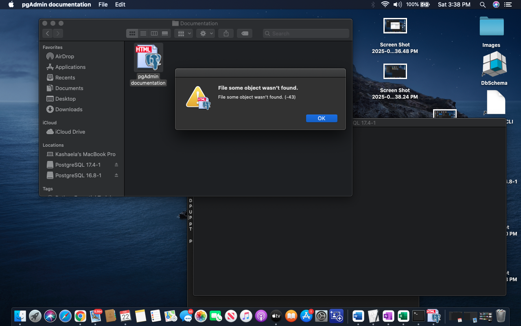521x326 pixels.
Task: Open the Images folder on the desktop
Action: (491, 27)
